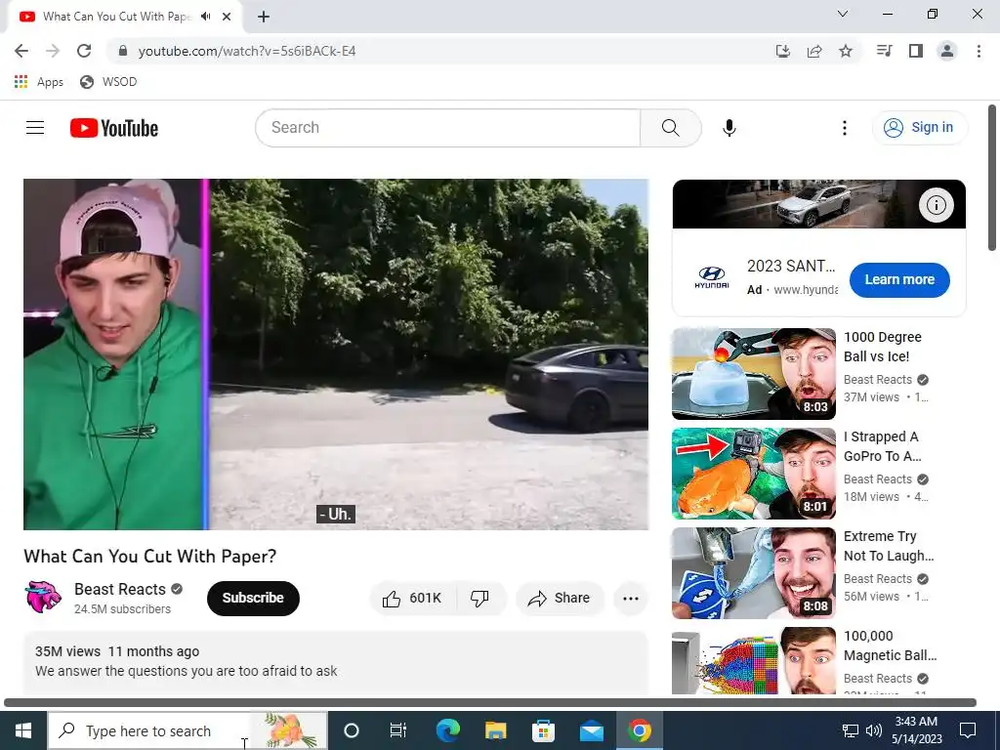1000x750 pixels.
Task: Toggle the Chrome side panel icon
Action: click(x=916, y=51)
